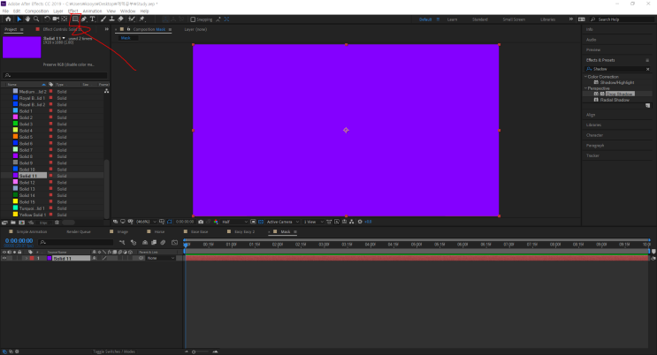Switch to the Ease Ease timeline tab
This screenshot has width=657, height=355.
[x=199, y=231]
